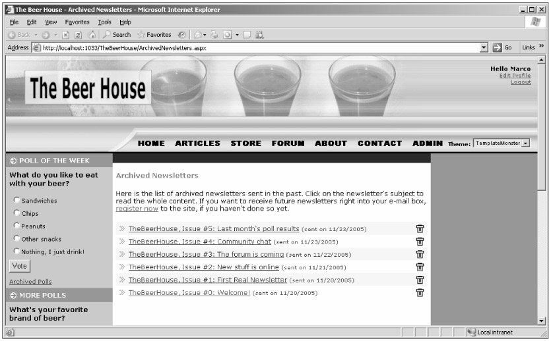Click the Print icon in toolbar
The width and height of the screenshot is (551, 341).
coord(213,35)
